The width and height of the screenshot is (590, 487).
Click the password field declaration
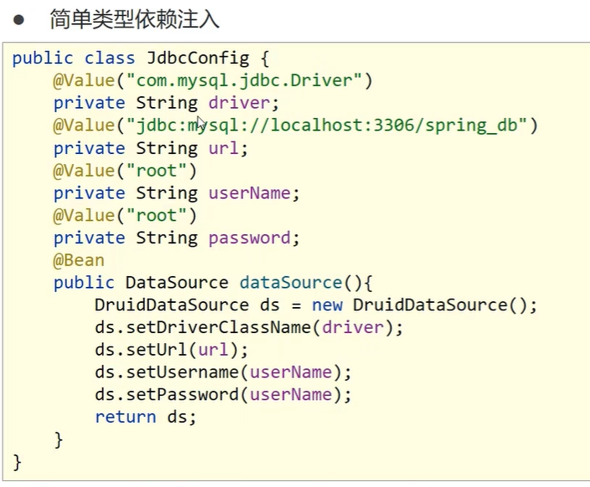(x=176, y=238)
